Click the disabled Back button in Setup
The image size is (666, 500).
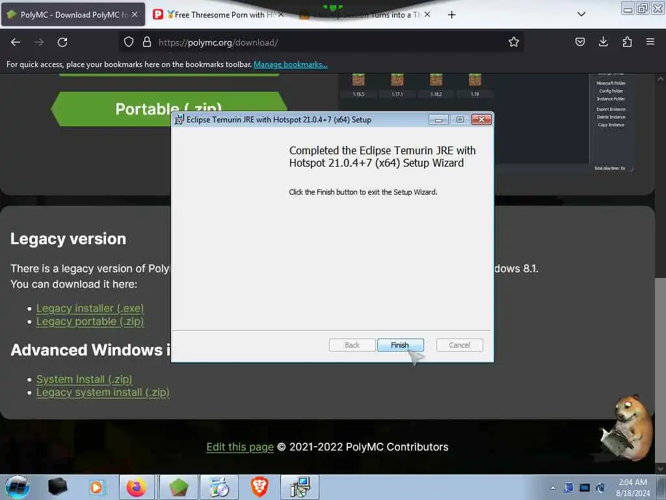click(x=352, y=345)
